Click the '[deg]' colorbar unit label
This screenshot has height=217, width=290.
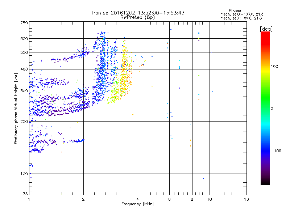(266, 29)
